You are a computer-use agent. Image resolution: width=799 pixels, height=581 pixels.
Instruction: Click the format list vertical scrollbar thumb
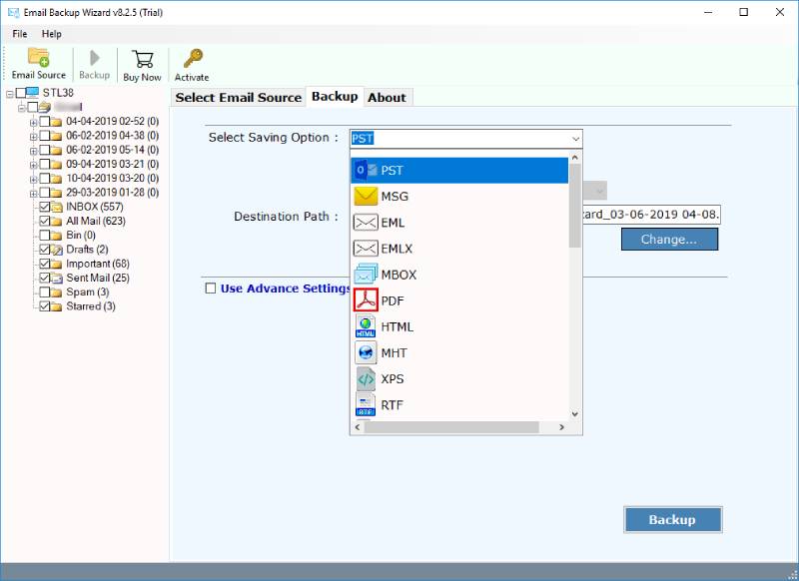(x=575, y=206)
